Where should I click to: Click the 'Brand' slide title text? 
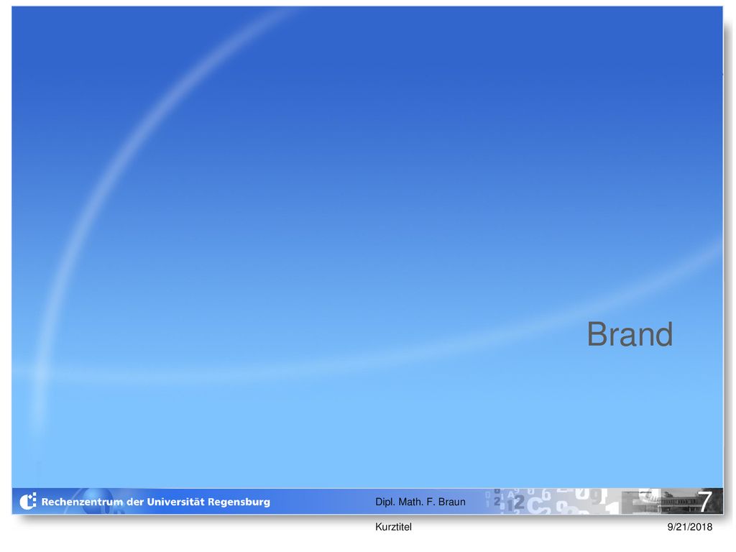[x=630, y=334]
